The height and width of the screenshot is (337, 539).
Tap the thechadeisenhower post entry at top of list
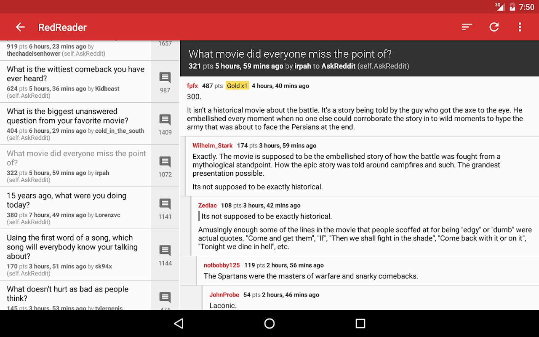76,50
